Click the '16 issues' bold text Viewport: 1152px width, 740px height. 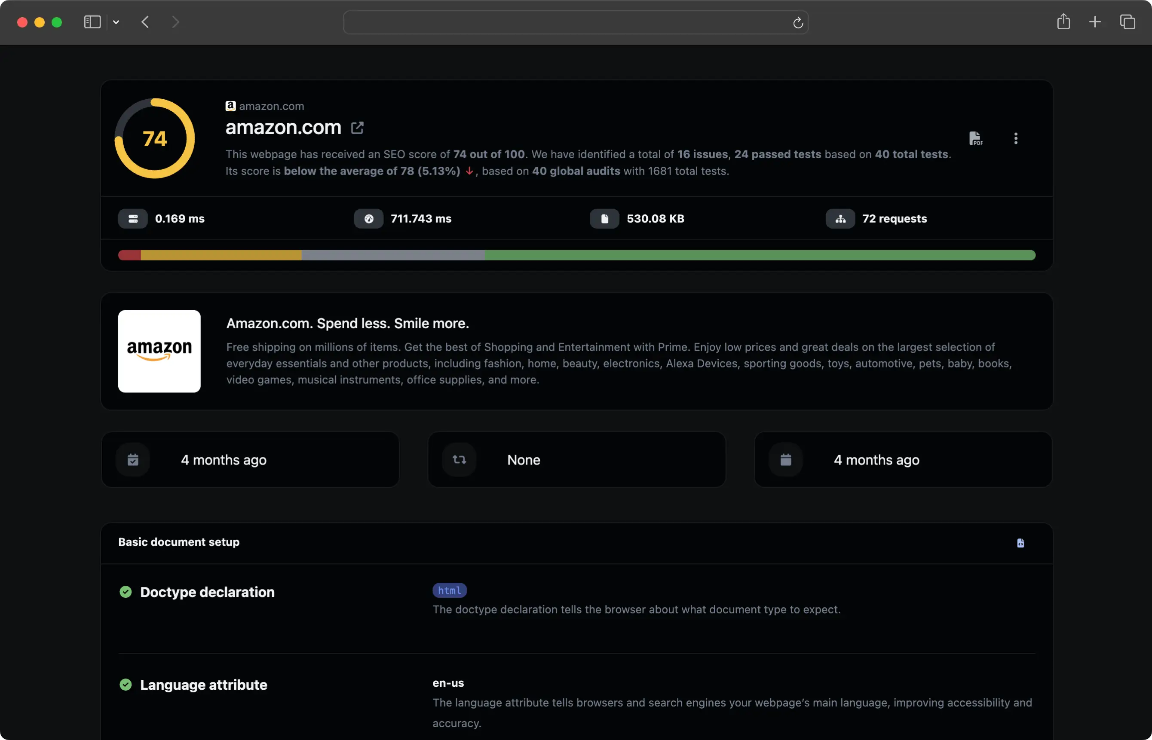pos(702,154)
